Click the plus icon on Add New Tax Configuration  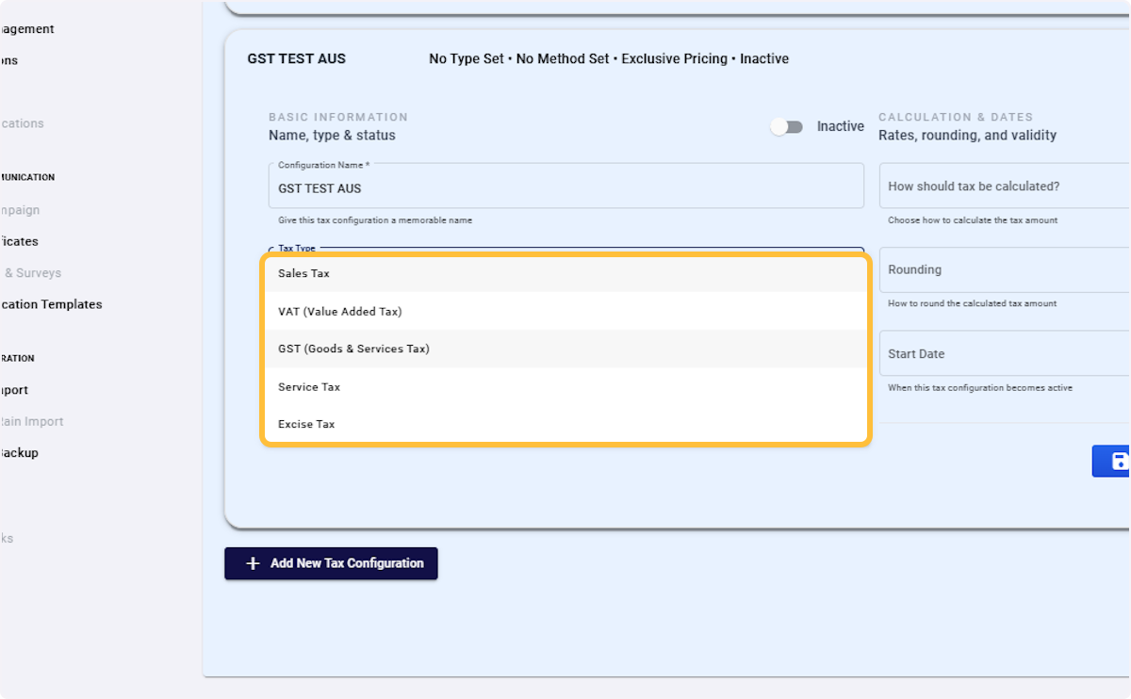pyautogui.click(x=253, y=563)
